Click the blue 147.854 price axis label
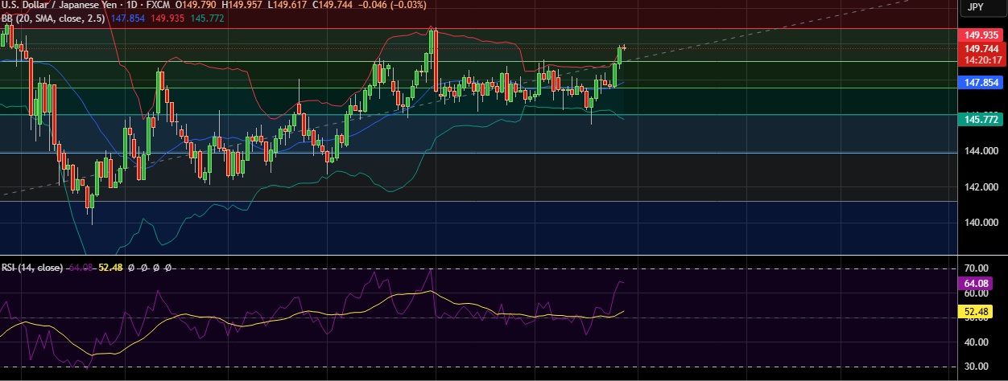The width and height of the screenshot is (1008, 381). click(981, 83)
